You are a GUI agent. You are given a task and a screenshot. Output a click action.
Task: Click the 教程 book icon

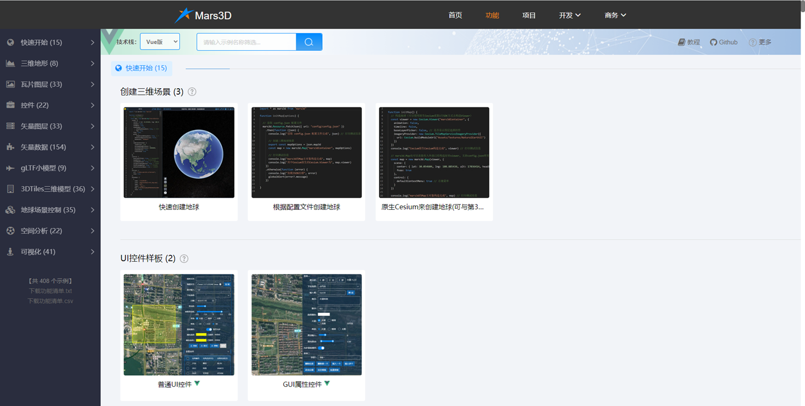pyautogui.click(x=681, y=42)
